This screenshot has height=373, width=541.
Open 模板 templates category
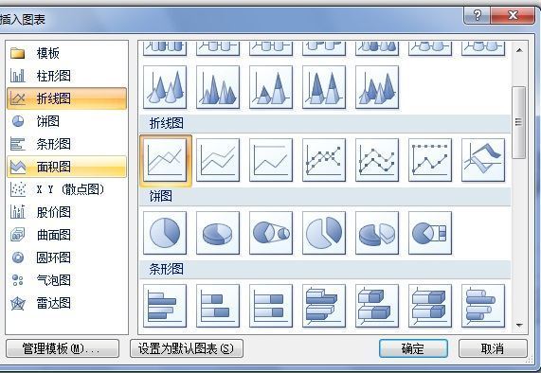click(x=66, y=53)
